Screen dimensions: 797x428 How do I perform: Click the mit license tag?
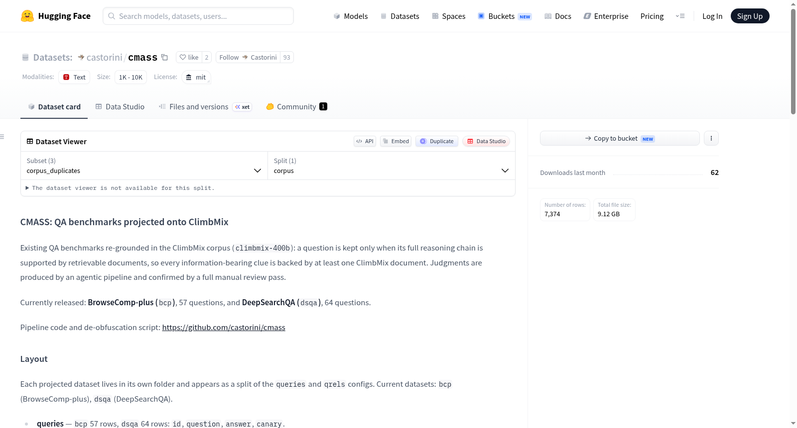(196, 77)
